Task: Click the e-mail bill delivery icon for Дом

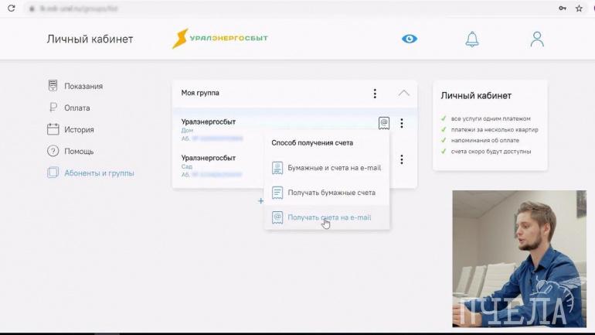Action: (384, 123)
